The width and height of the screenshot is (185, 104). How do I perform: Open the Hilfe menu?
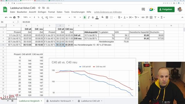coord(89,12)
